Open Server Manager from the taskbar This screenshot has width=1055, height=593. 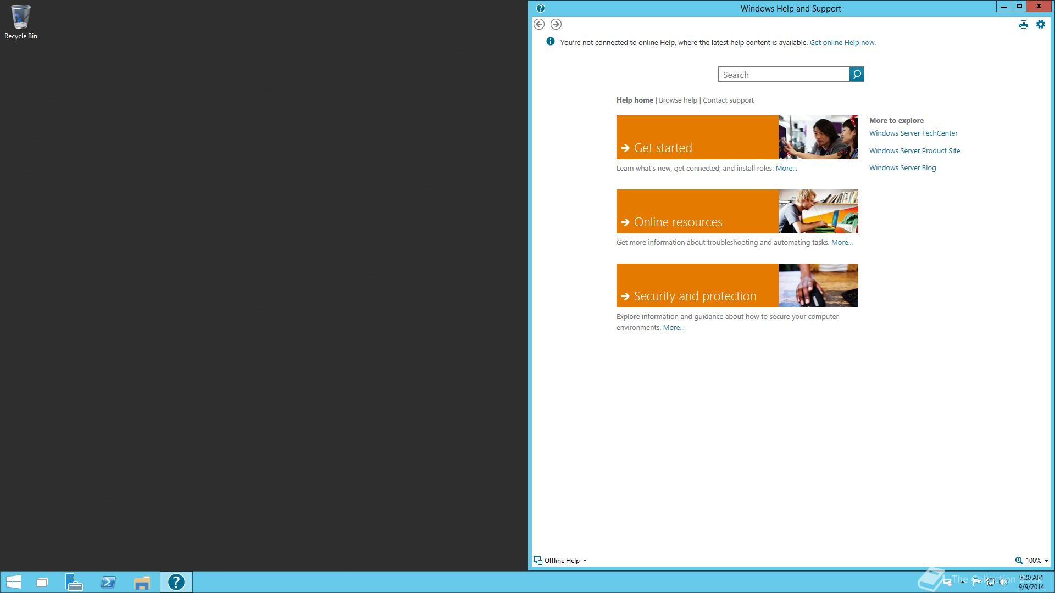(x=74, y=582)
